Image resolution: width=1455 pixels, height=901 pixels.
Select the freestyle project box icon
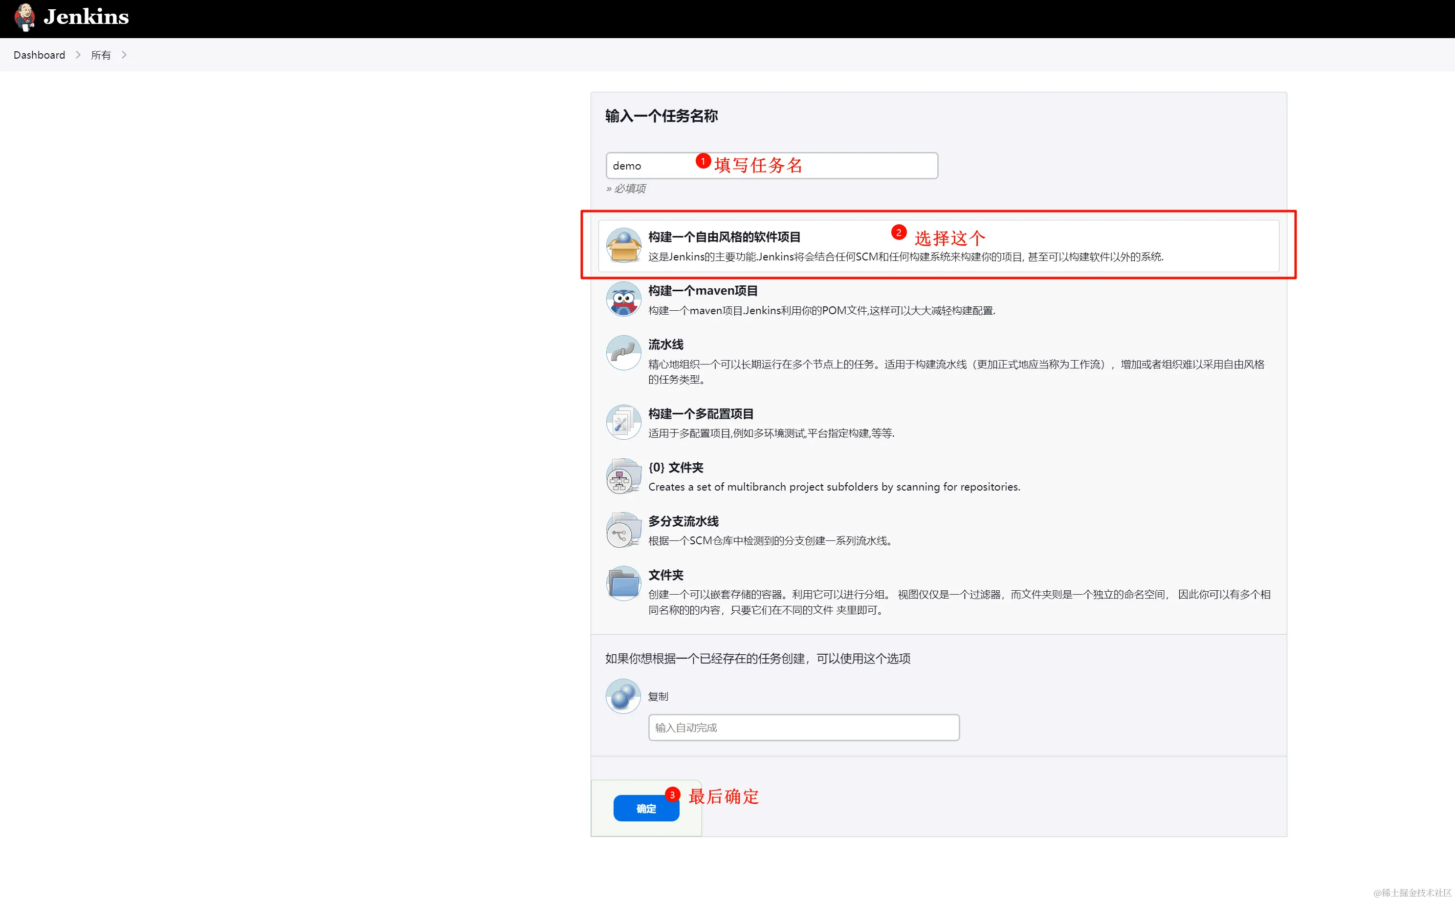coord(623,245)
